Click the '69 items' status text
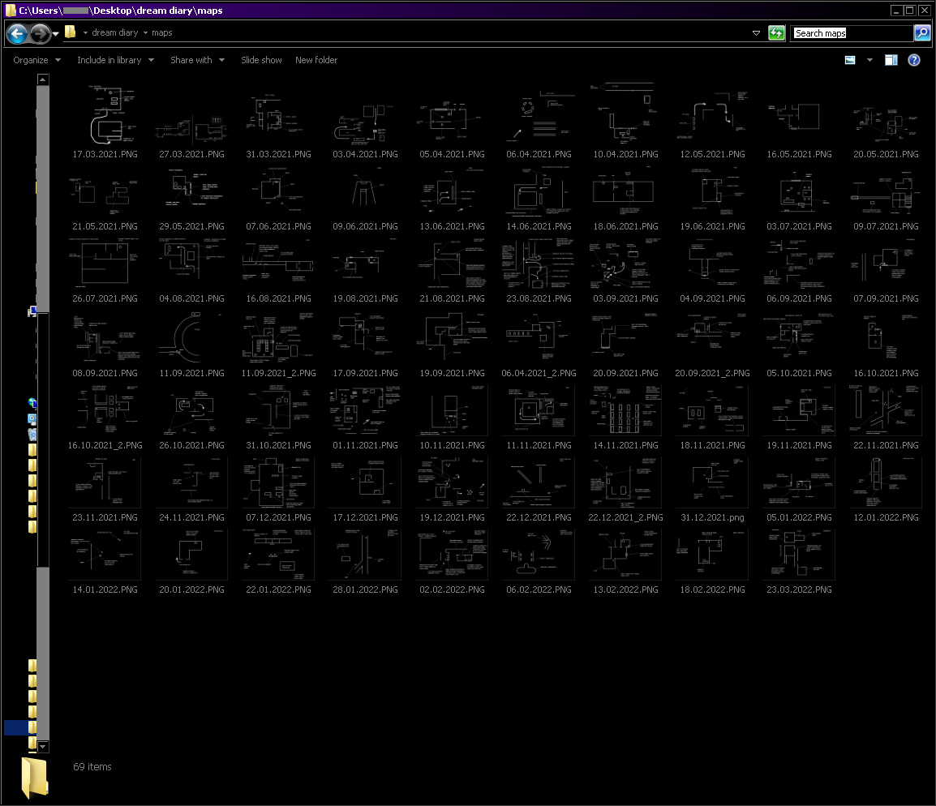This screenshot has width=936, height=806. coord(92,766)
